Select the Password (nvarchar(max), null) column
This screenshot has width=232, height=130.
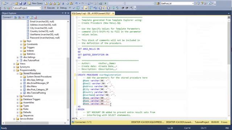click(x=45, y=38)
